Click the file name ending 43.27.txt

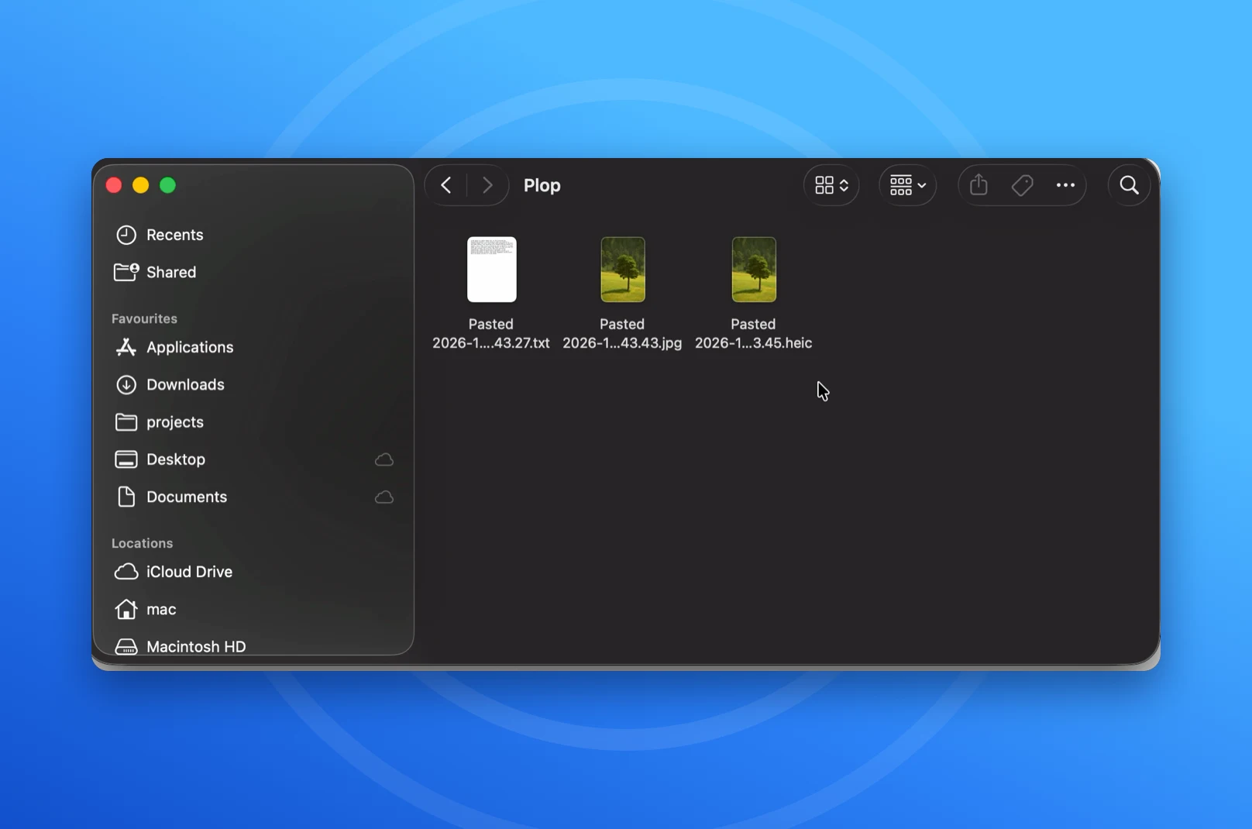(491, 333)
